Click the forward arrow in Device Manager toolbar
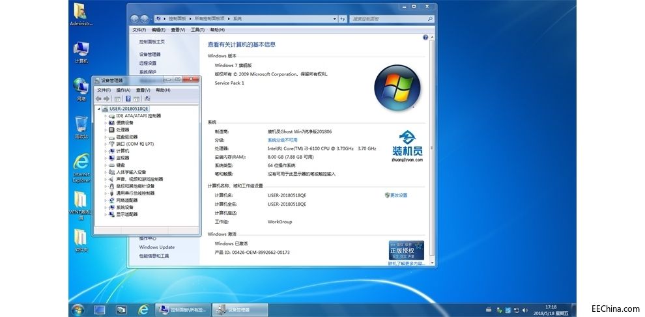The width and height of the screenshot is (645, 317). (107, 99)
